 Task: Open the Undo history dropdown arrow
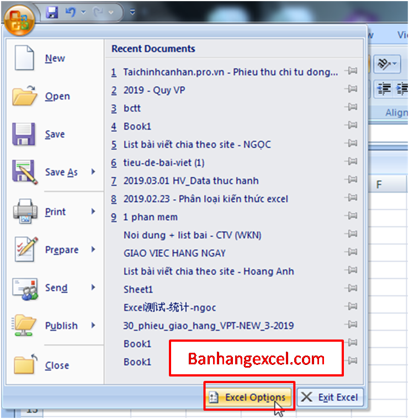(83, 12)
